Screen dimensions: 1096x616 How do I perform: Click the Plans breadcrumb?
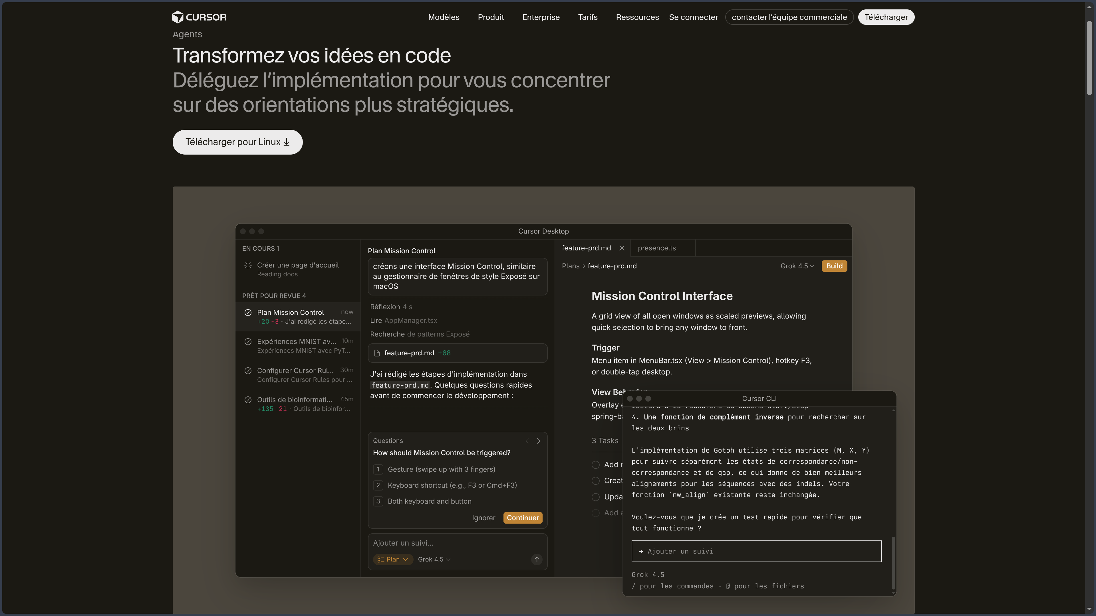(x=571, y=266)
